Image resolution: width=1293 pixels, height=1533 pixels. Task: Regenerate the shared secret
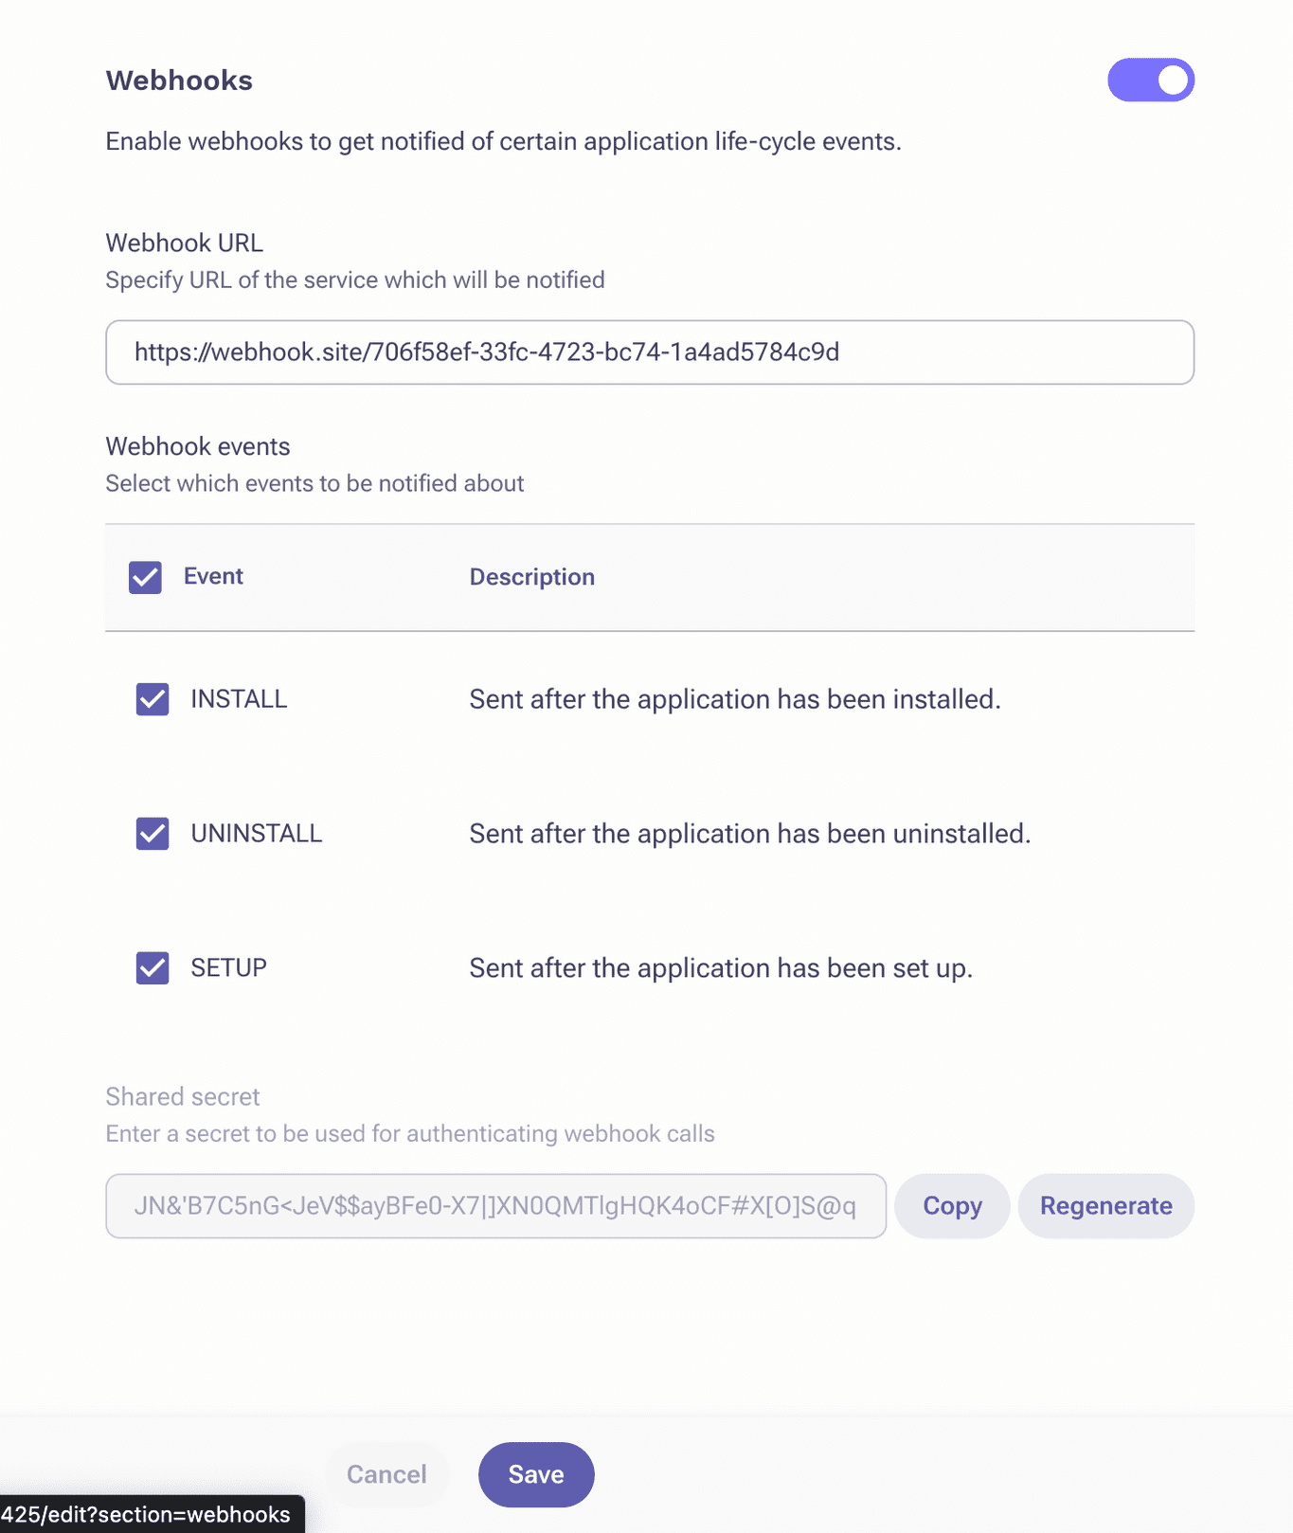click(x=1106, y=1206)
